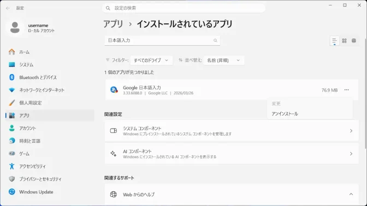Open the 名前 (昇順) sort dropdown
The width and height of the screenshot is (367, 206).
coord(224,60)
